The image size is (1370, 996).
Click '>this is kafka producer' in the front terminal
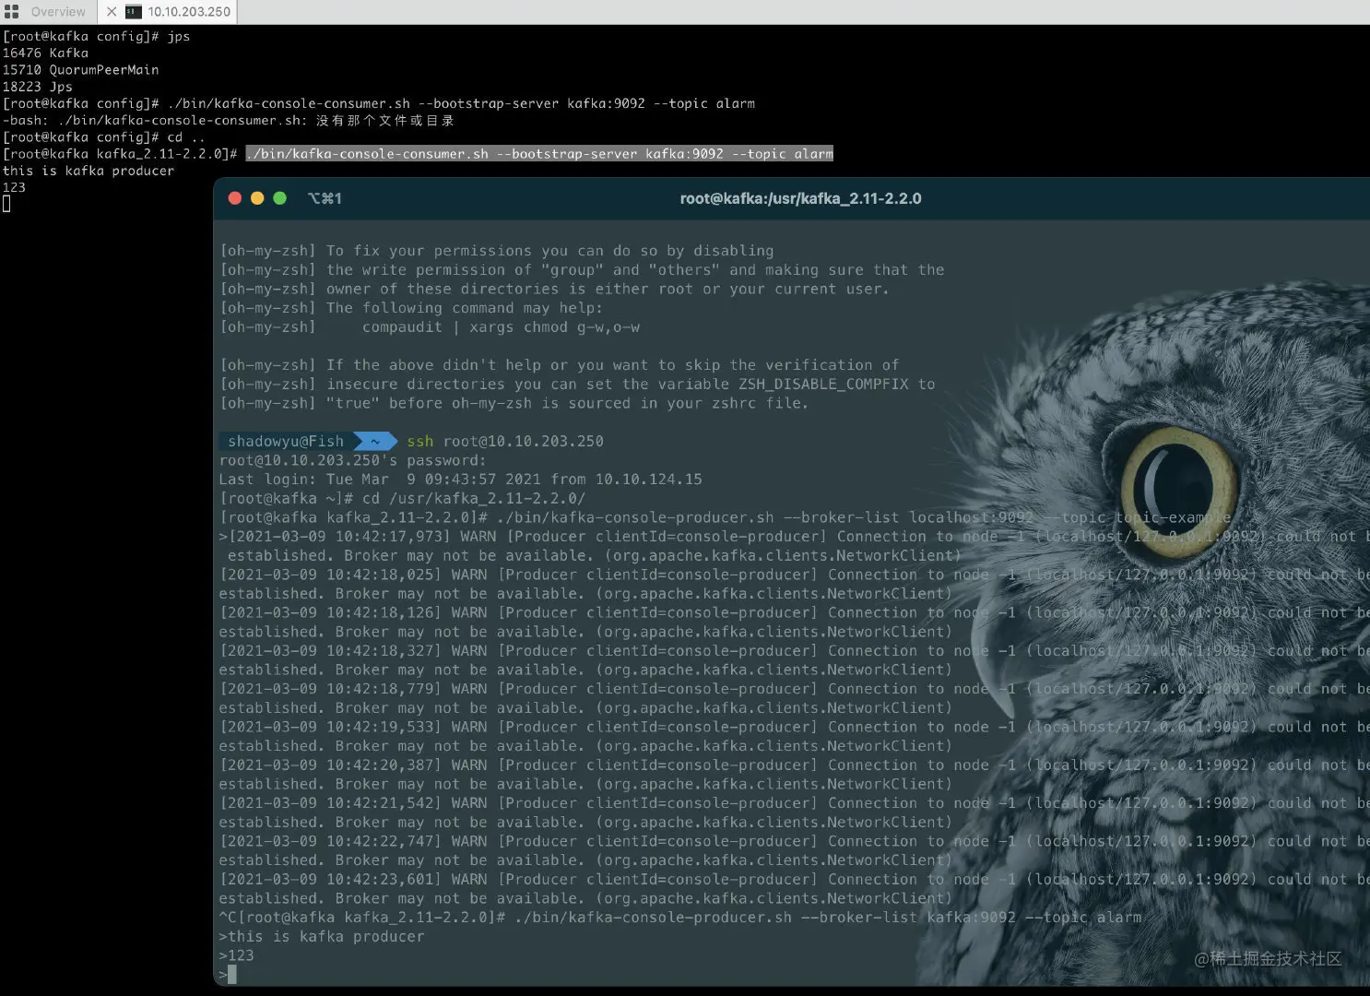(x=322, y=936)
